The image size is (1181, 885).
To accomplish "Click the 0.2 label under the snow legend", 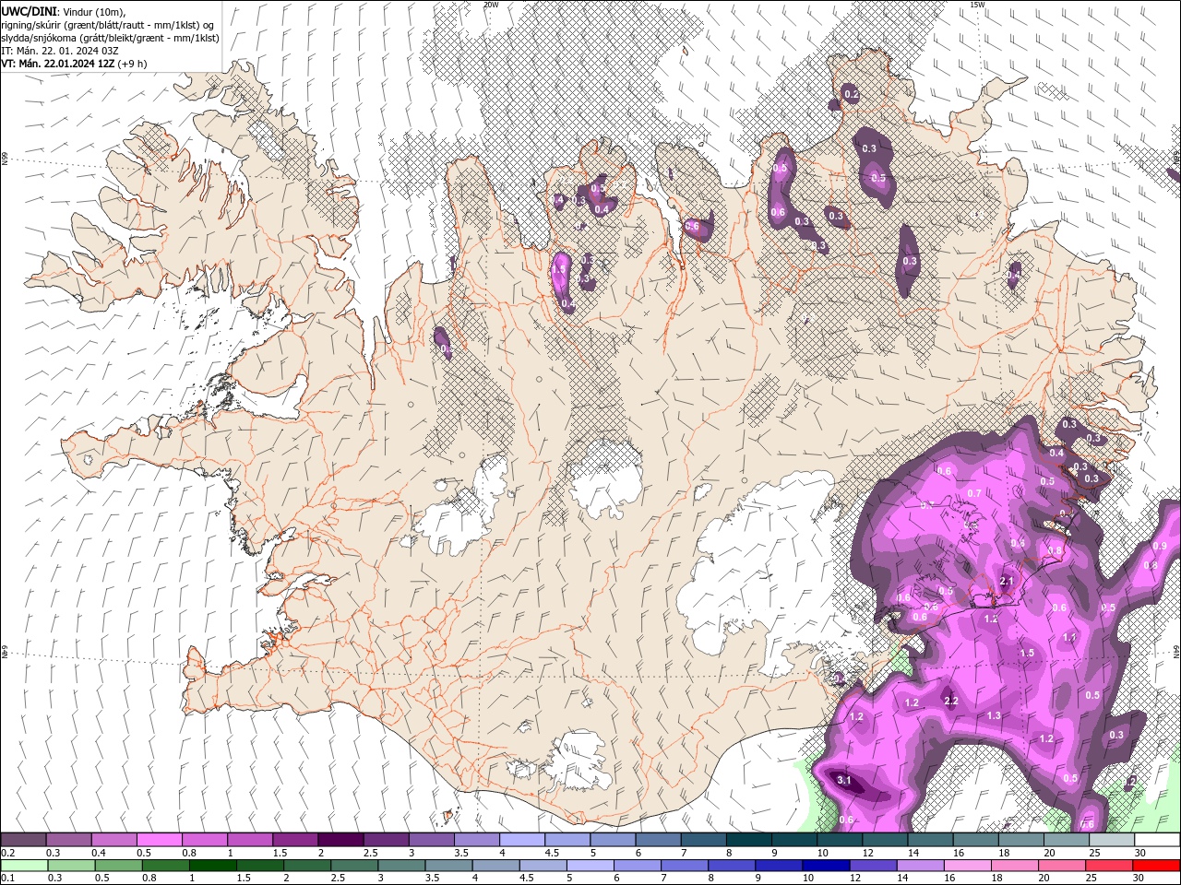I will click(x=7, y=853).
